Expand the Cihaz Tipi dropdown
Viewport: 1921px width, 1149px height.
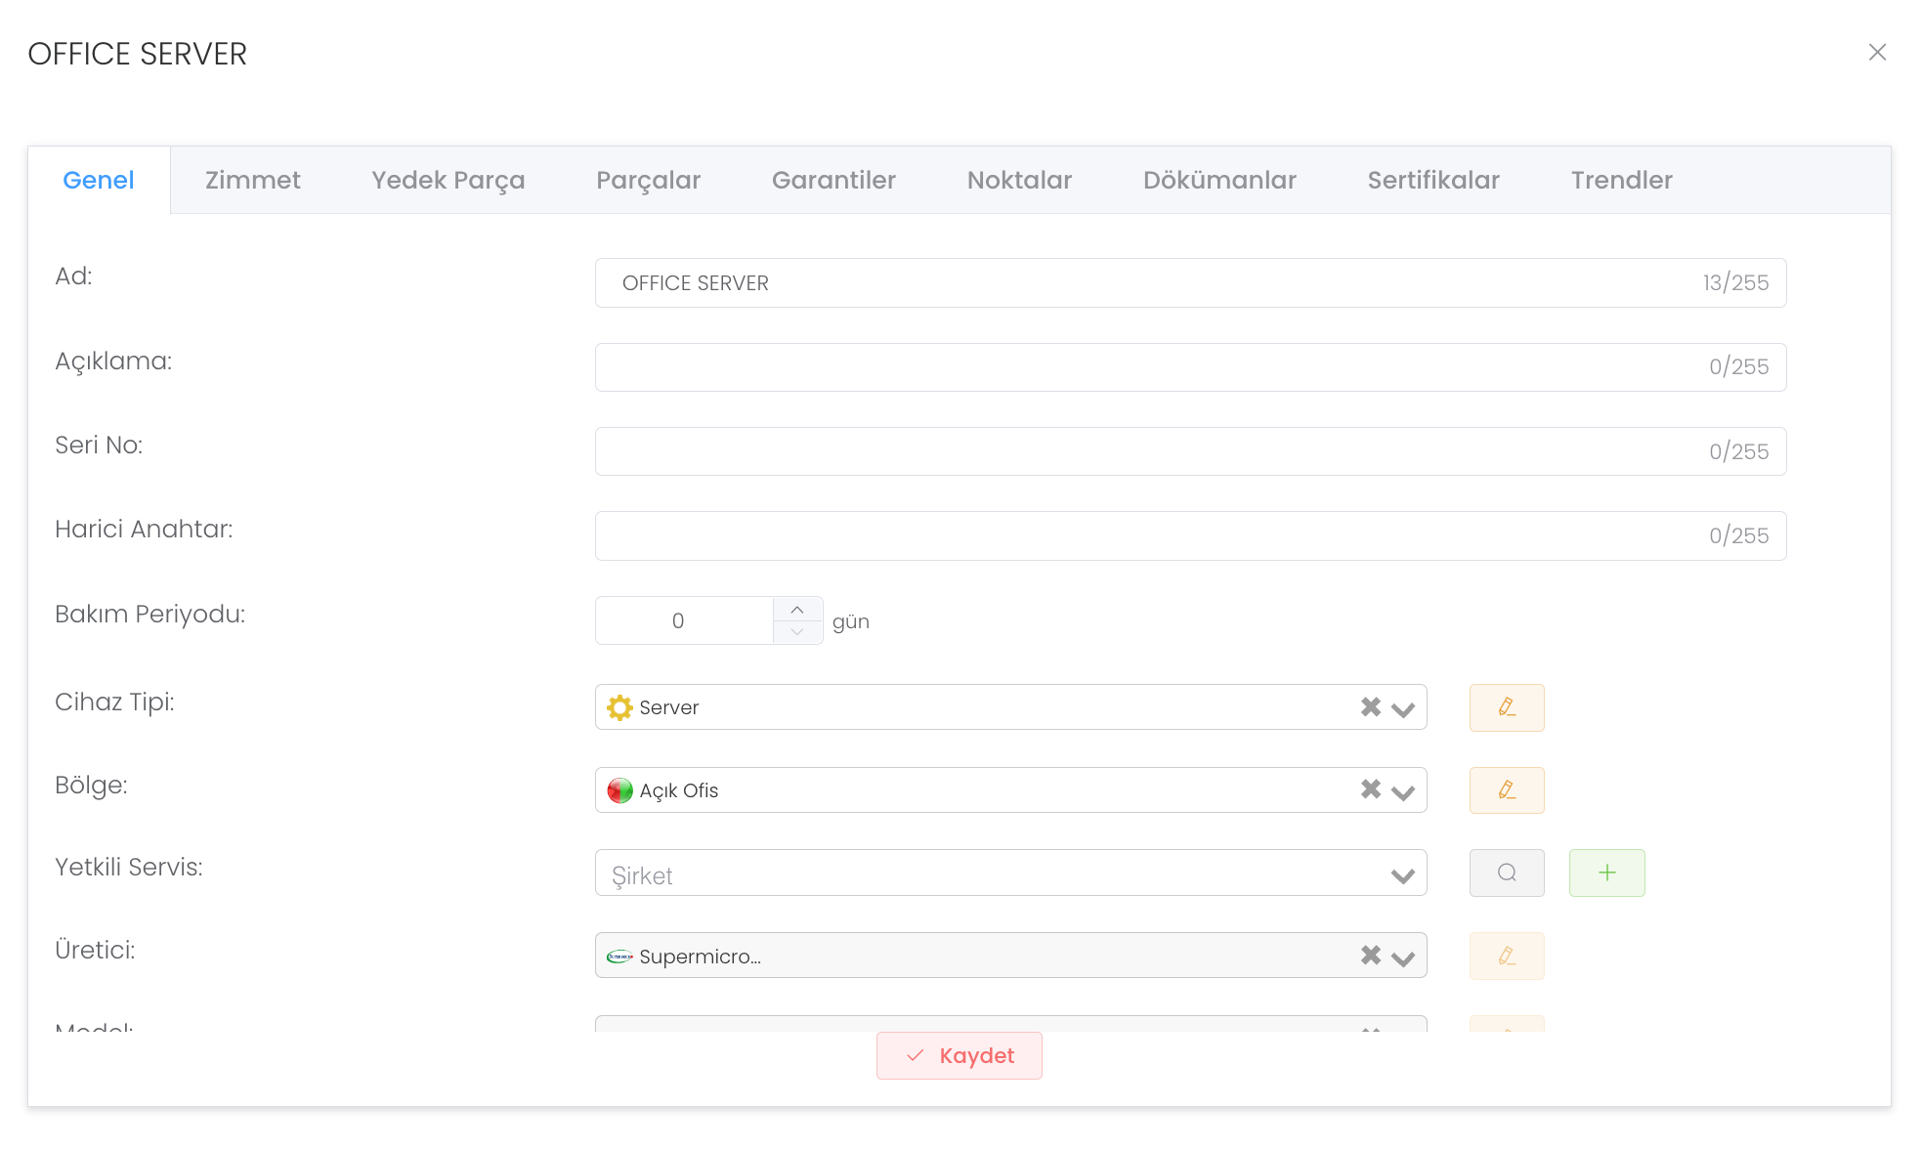(x=1403, y=709)
